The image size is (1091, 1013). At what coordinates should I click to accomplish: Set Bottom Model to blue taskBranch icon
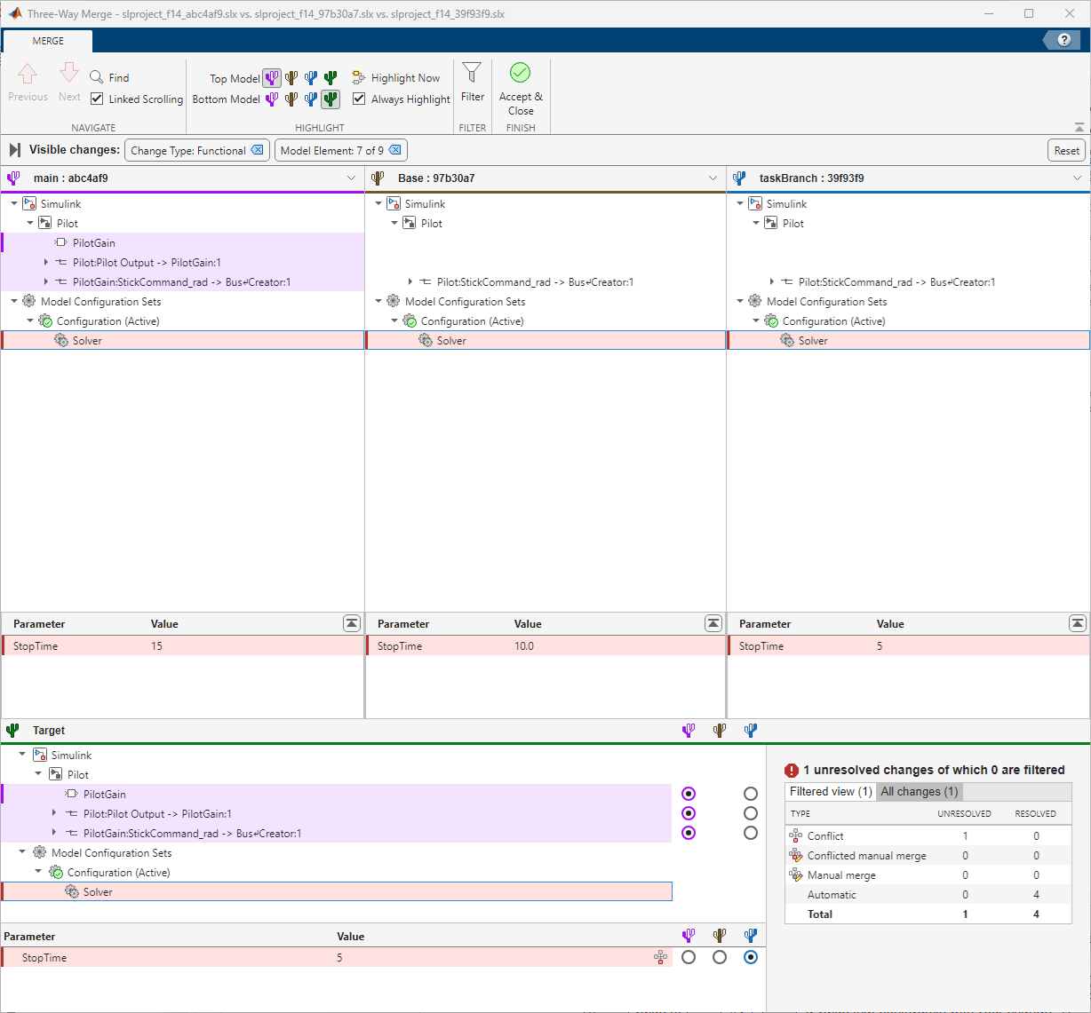pos(311,99)
